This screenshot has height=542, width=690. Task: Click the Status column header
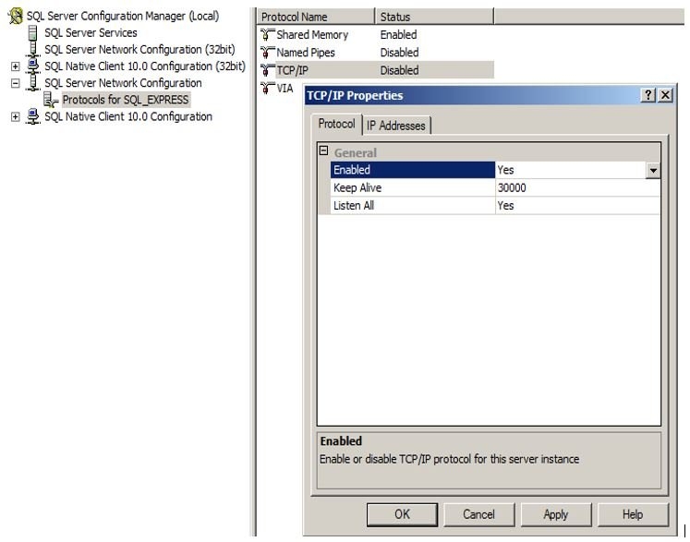click(x=434, y=17)
